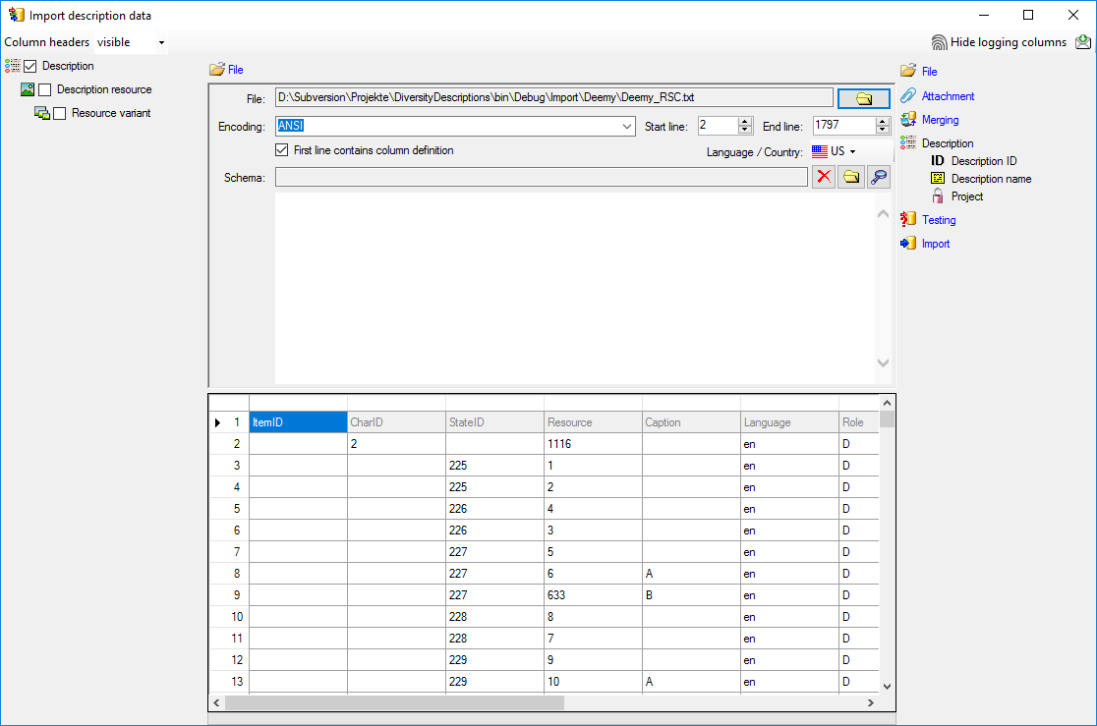Click the Testing step icon
The image size is (1097, 726).
[x=908, y=220]
